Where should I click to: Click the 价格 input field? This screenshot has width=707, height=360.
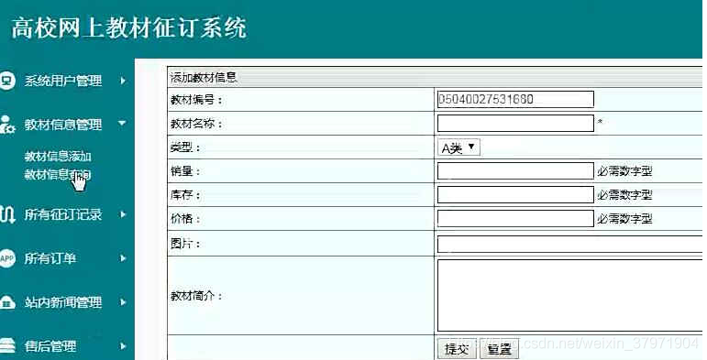coord(515,219)
